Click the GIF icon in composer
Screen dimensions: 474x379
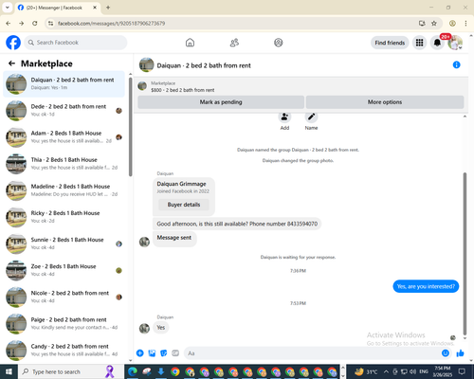[175, 353]
